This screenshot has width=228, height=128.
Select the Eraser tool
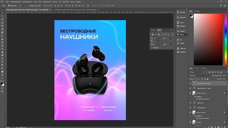(x=2, y=46)
